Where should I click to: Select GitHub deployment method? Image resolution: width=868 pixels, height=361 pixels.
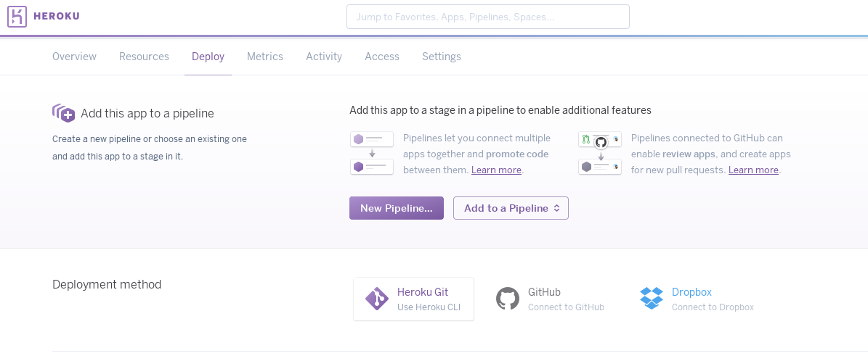(x=550, y=299)
